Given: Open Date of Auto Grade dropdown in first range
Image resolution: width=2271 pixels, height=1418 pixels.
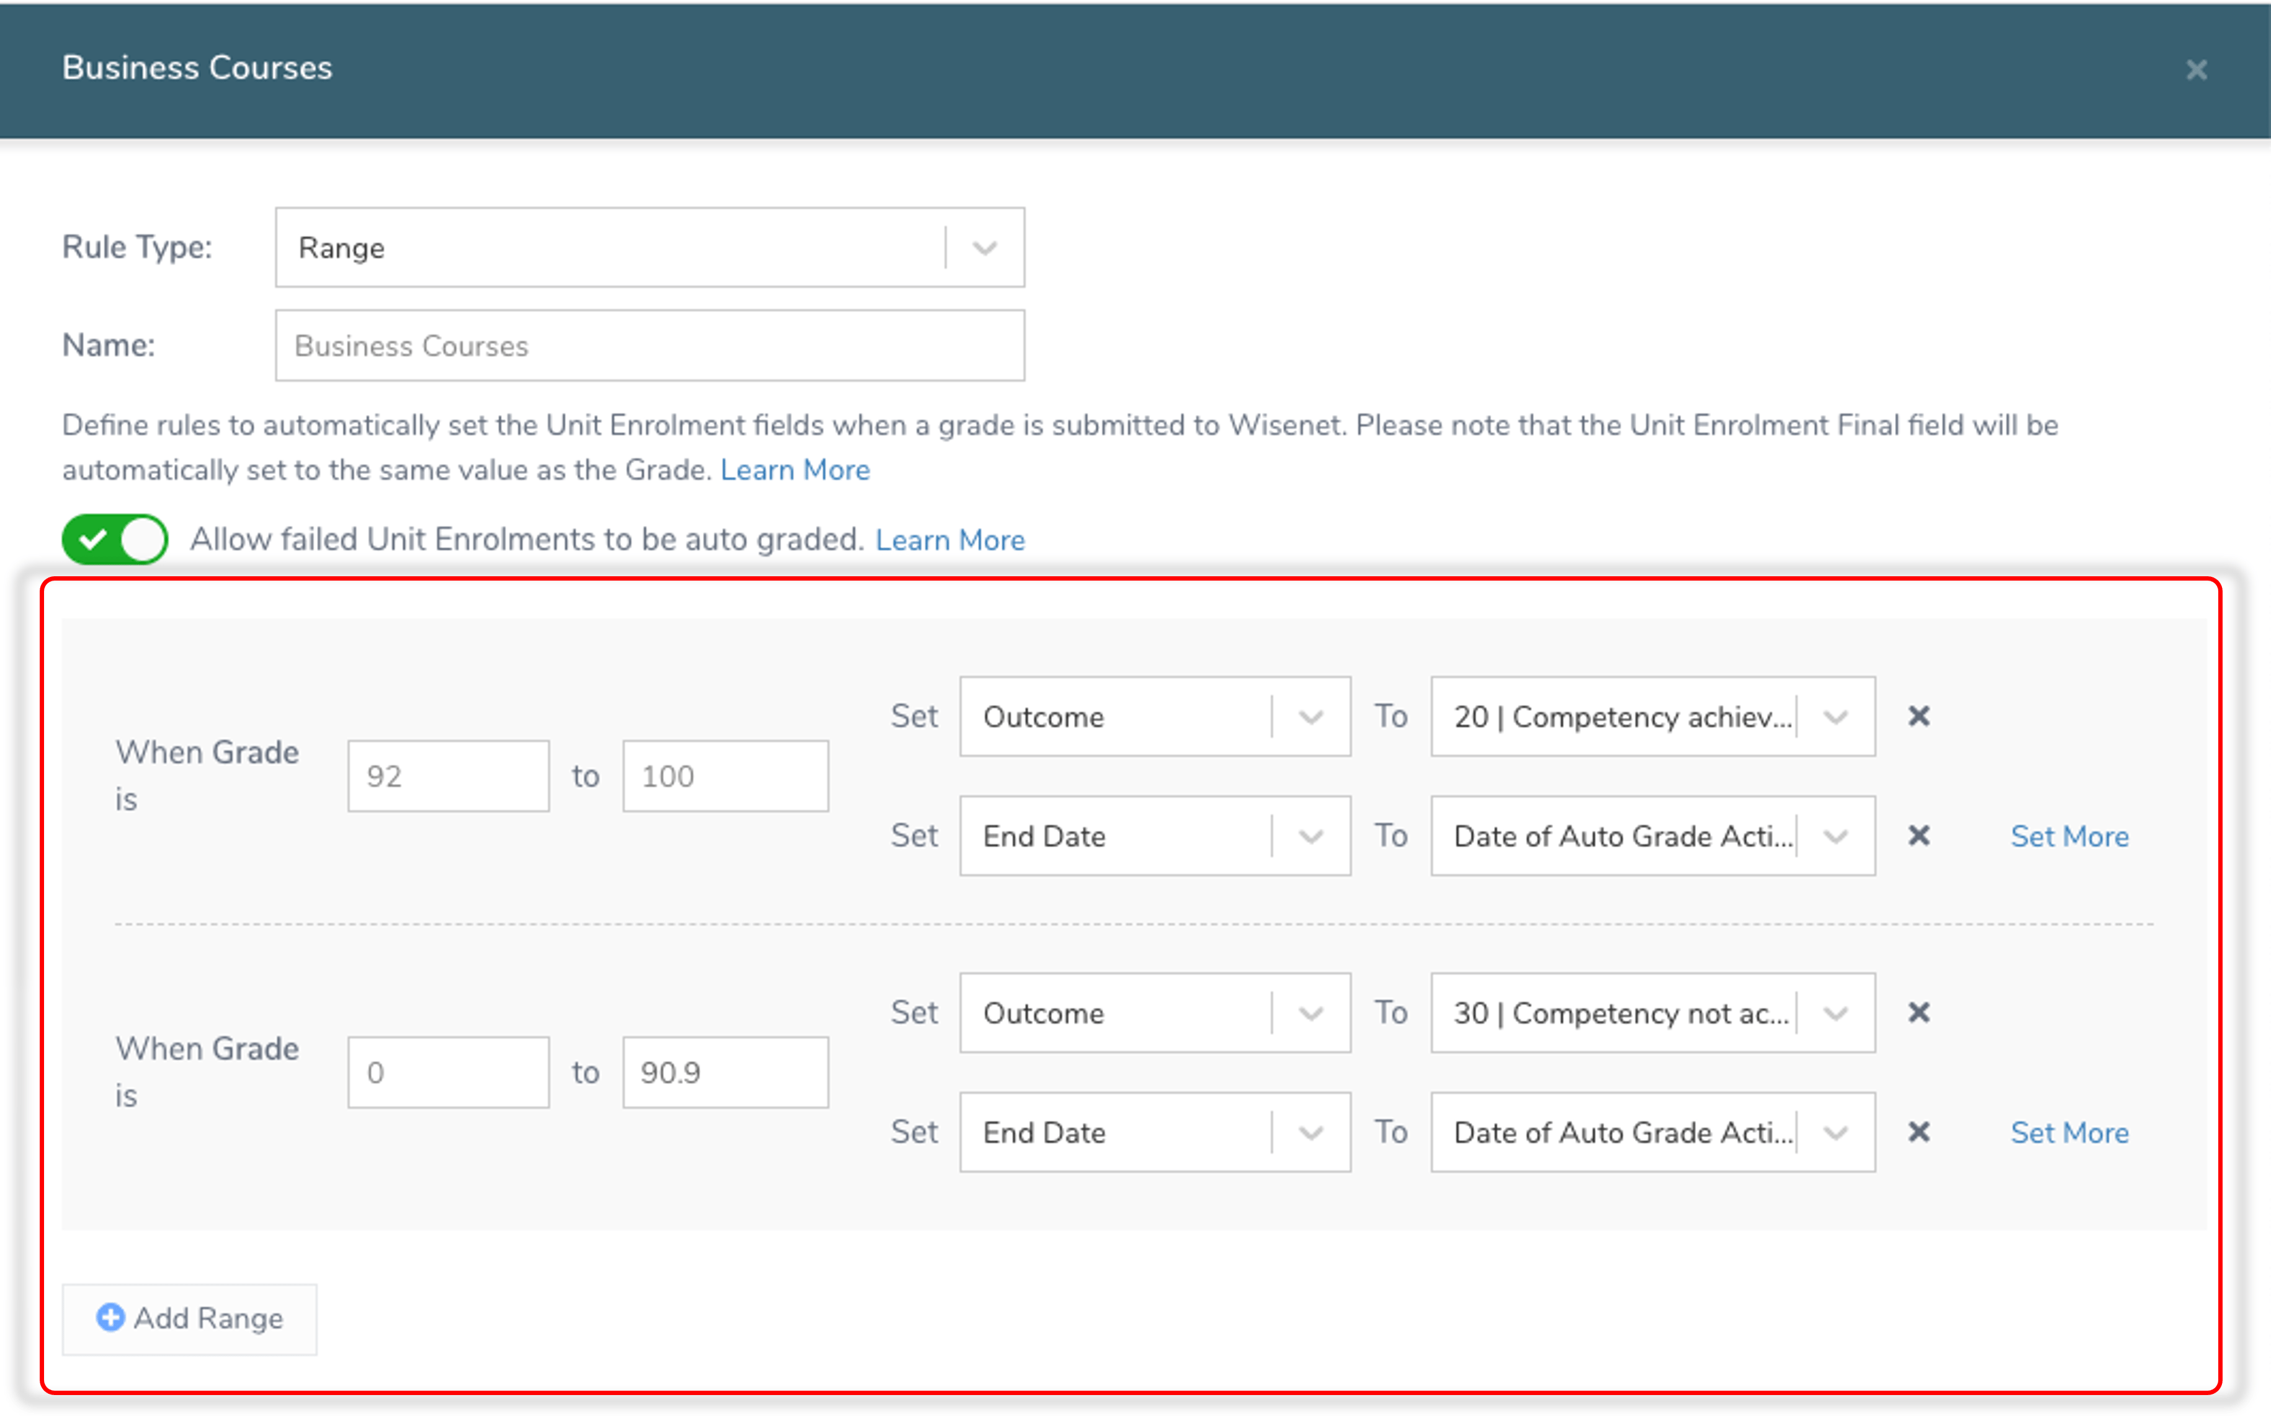Looking at the screenshot, I should [1653, 836].
